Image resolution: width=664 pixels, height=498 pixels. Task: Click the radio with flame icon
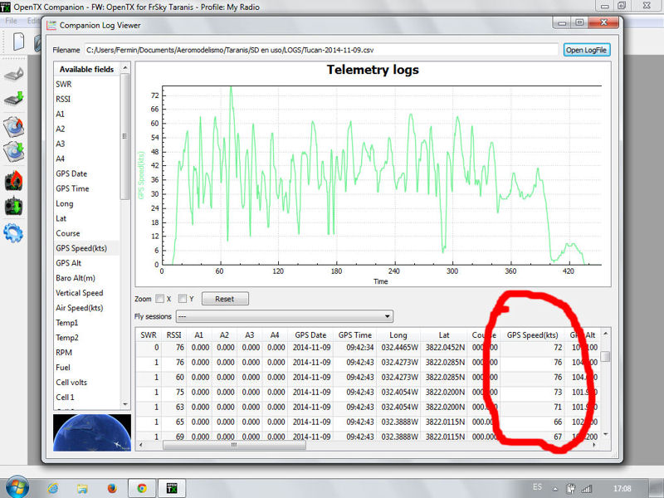(x=13, y=181)
